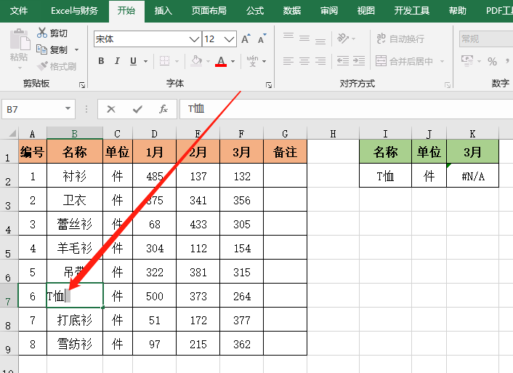513x373 pixels.
Task: Open the Merge & Center dropdown arrow
Action: (442, 61)
